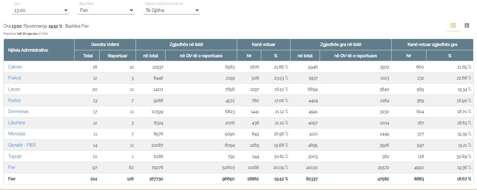
Task: Click Qendër - FIER turnout 15.68 %
Action: (x=281, y=145)
